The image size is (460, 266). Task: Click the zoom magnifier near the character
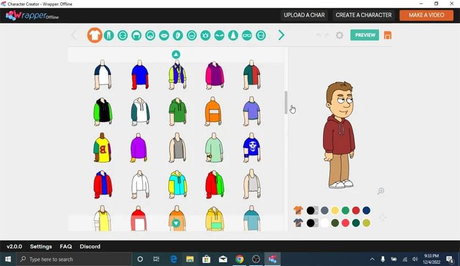coord(380,191)
